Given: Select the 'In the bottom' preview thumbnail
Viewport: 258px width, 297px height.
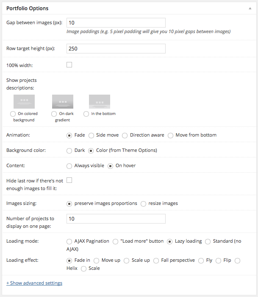Looking at the screenshot, I should (100, 101).
